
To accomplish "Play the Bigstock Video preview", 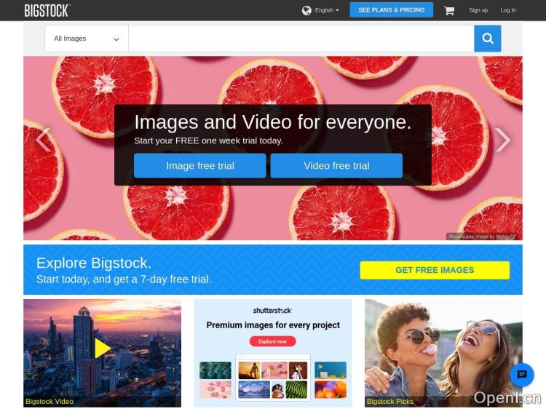I will pos(102,349).
